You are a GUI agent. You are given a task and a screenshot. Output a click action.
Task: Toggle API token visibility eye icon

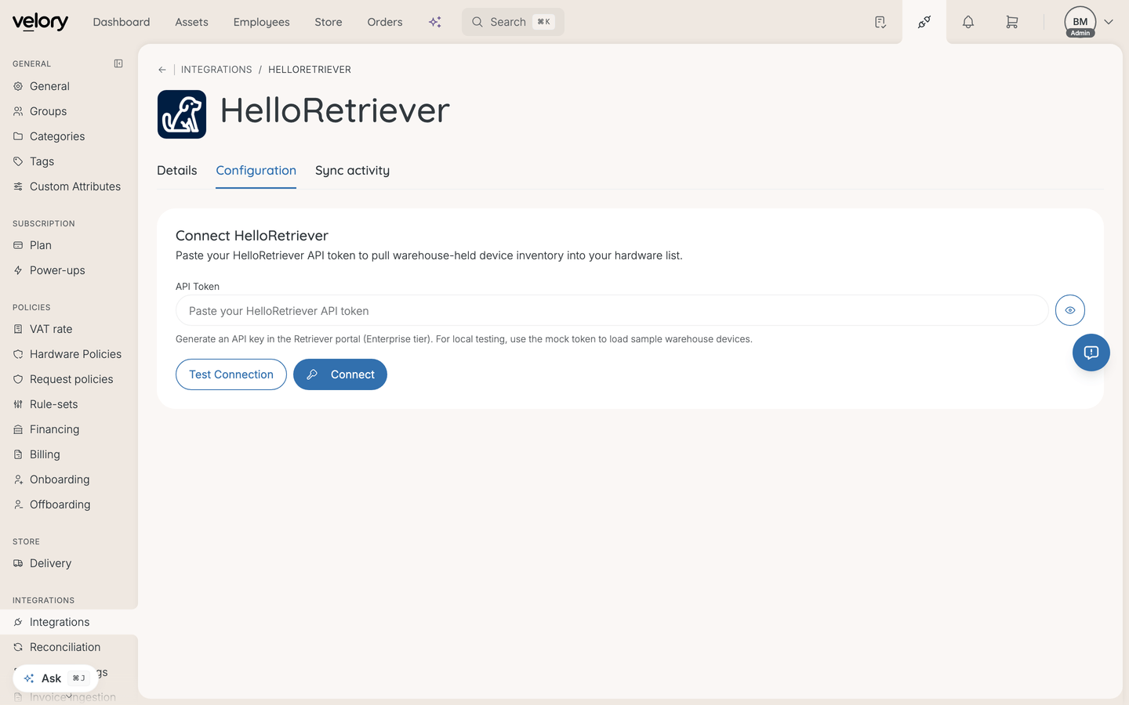pyautogui.click(x=1070, y=310)
